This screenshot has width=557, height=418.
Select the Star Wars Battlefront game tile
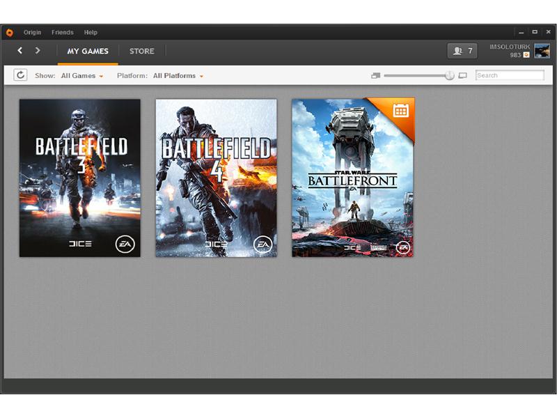[353, 178]
